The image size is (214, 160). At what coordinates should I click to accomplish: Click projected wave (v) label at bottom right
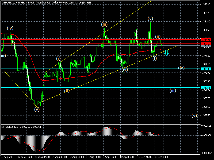(x=194, y=115)
